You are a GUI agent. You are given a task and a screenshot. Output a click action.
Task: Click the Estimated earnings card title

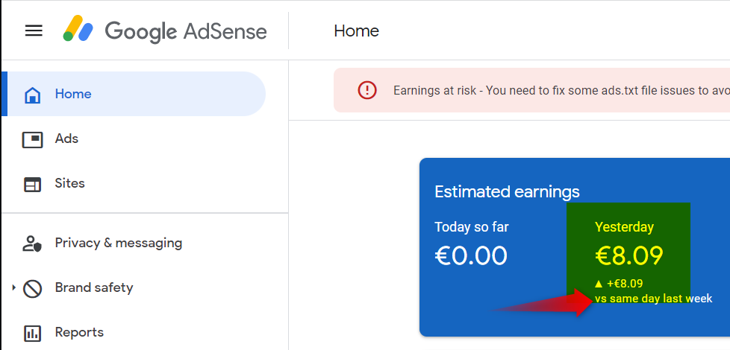(507, 192)
